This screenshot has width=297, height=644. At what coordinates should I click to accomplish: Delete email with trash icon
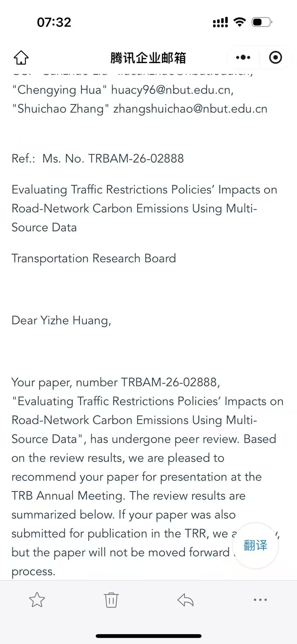point(111,600)
